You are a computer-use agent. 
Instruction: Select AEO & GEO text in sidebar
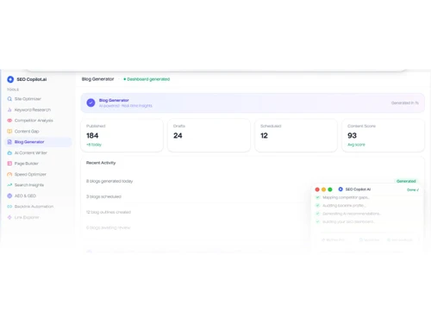[25, 196]
